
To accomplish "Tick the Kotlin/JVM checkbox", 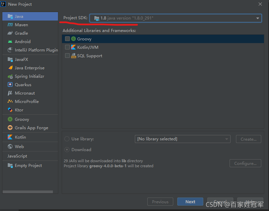I will click(67, 47).
